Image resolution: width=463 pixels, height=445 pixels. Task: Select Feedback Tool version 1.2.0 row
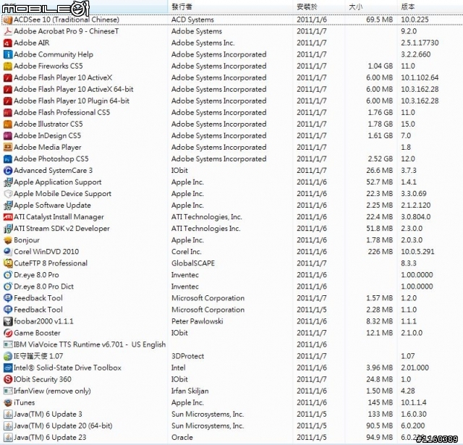tap(38, 298)
